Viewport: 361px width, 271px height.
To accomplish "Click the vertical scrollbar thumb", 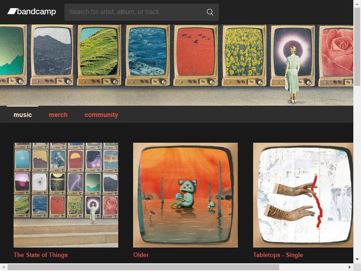I will (357, 47).
